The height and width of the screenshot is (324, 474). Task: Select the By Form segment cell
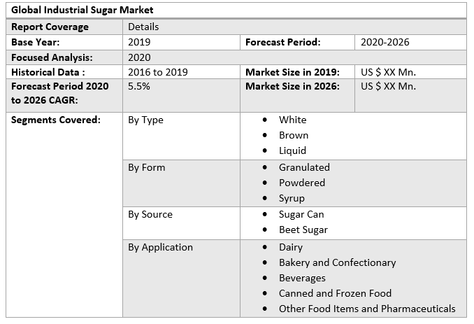click(x=146, y=167)
